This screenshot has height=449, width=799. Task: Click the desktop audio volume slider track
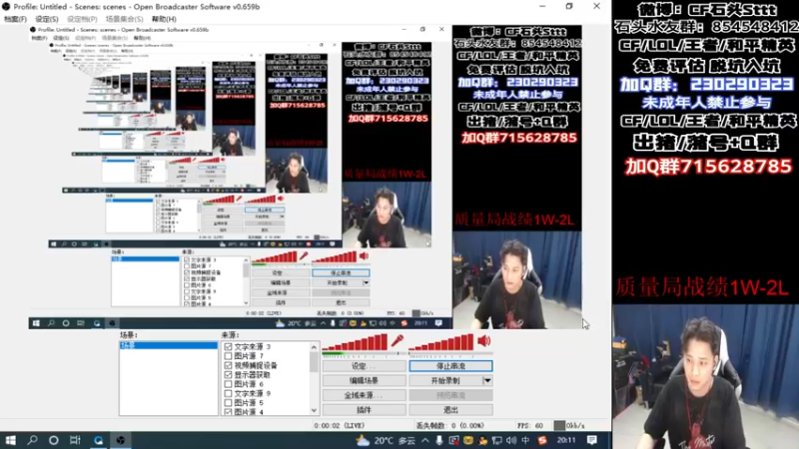(450, 353)
